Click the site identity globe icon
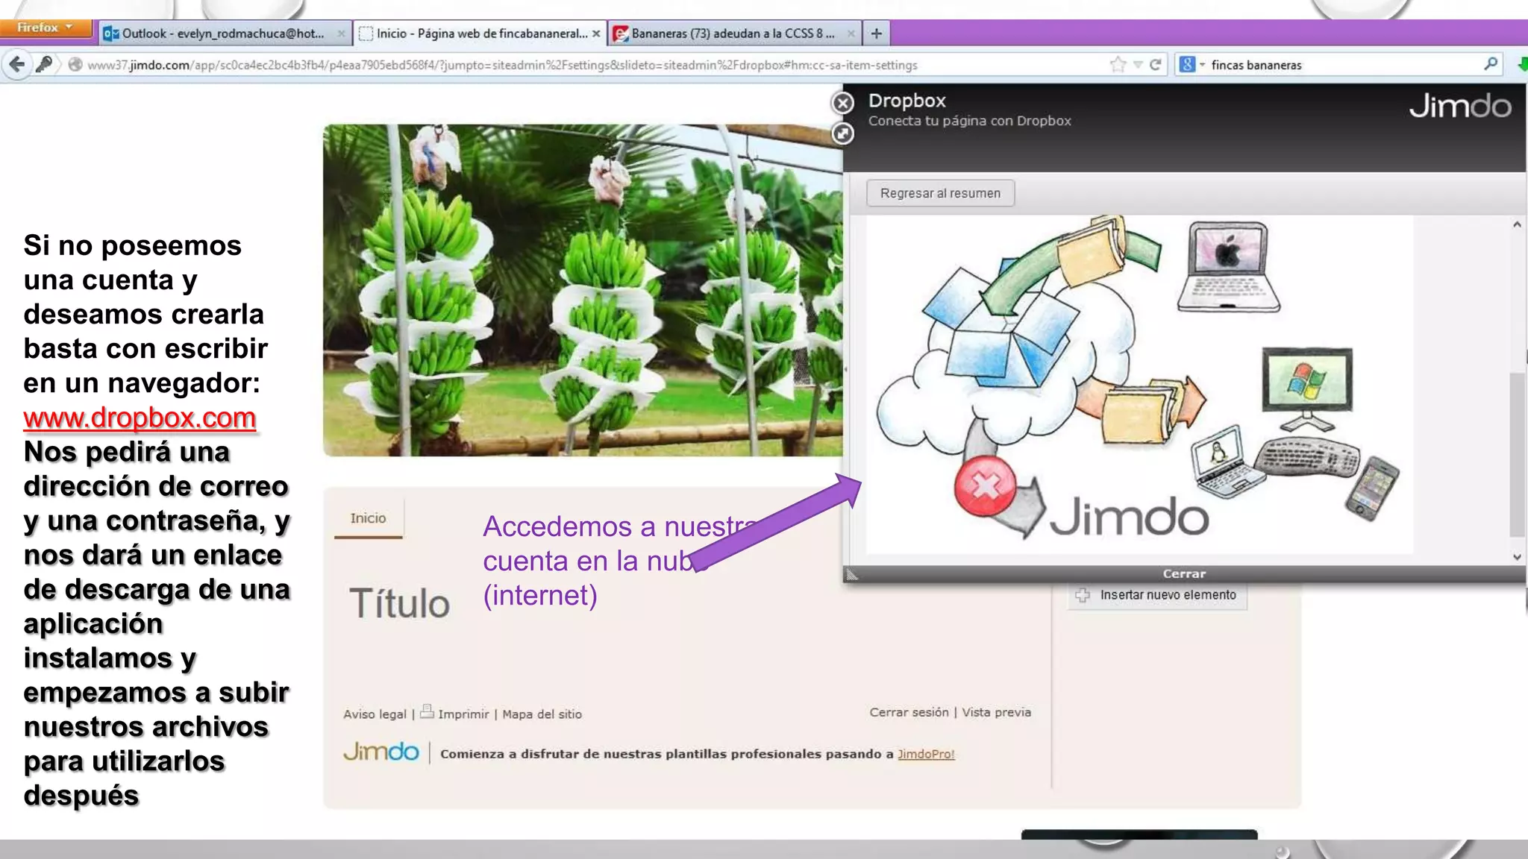The height and width of the screenshot is (859, 1528). (x=75, y=65)
